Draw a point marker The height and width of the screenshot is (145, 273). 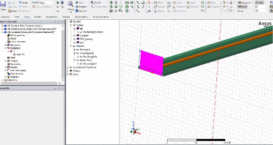(149, 7)
